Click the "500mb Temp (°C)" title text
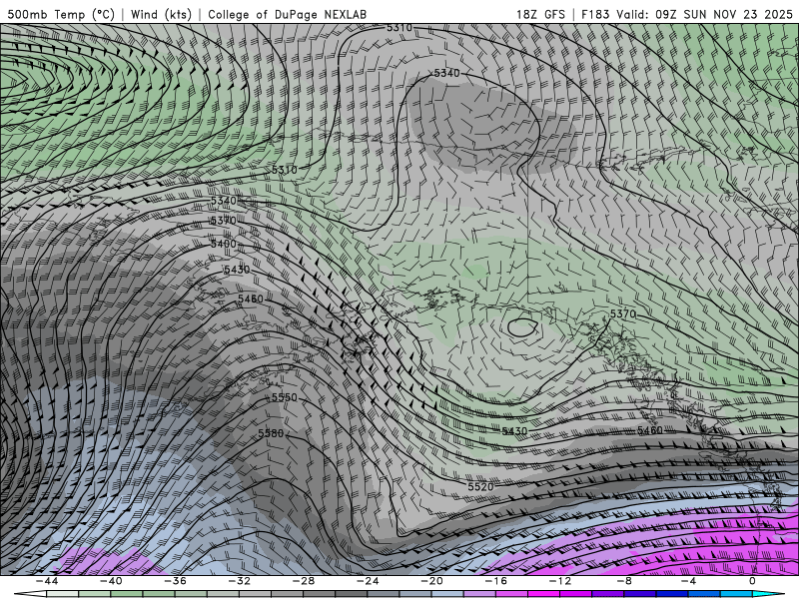Viewport: 799px width, 599px height. click(x=61, y=14)
